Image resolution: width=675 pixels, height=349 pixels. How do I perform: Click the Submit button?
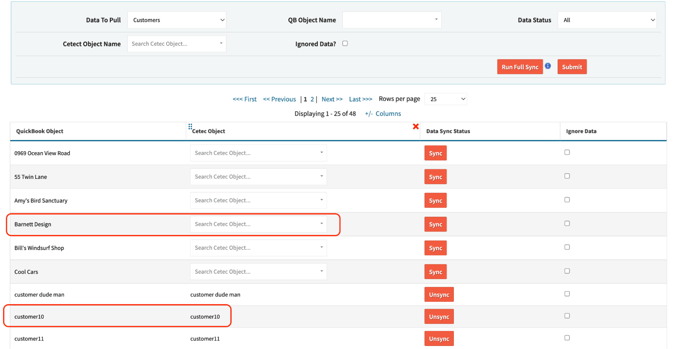572,67
